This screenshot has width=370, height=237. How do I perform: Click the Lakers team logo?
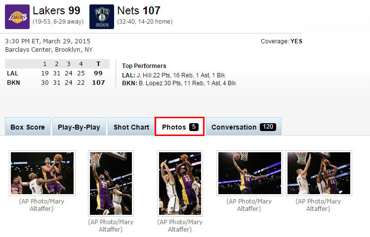tap(17, 17)
